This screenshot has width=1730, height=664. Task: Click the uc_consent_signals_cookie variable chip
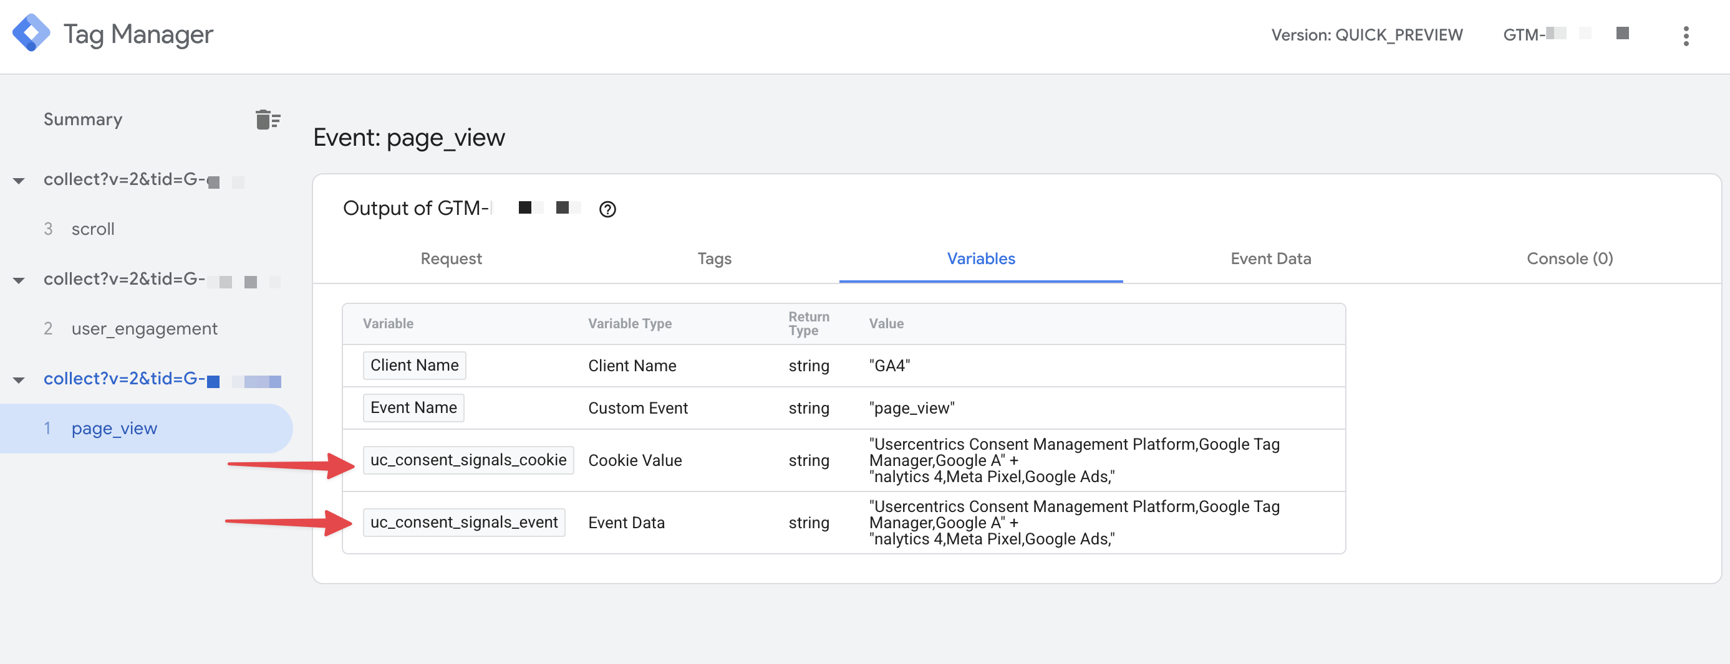467,460
